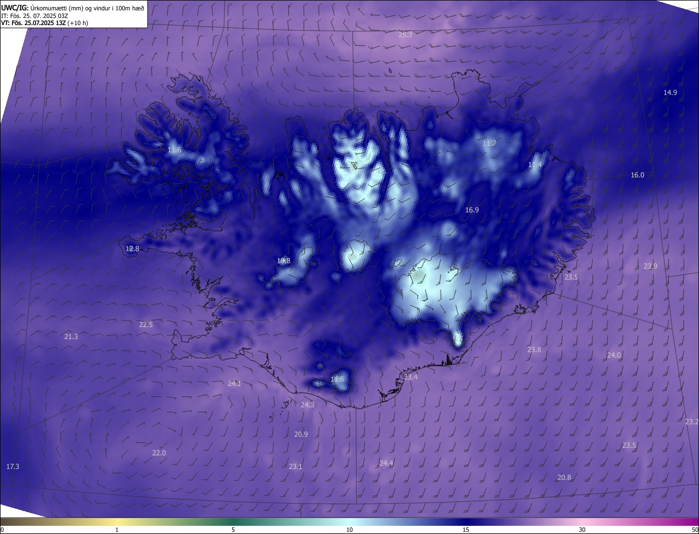Click the 11.4 value on the map
The image size is (699, 534).
(x=535, y=165)
